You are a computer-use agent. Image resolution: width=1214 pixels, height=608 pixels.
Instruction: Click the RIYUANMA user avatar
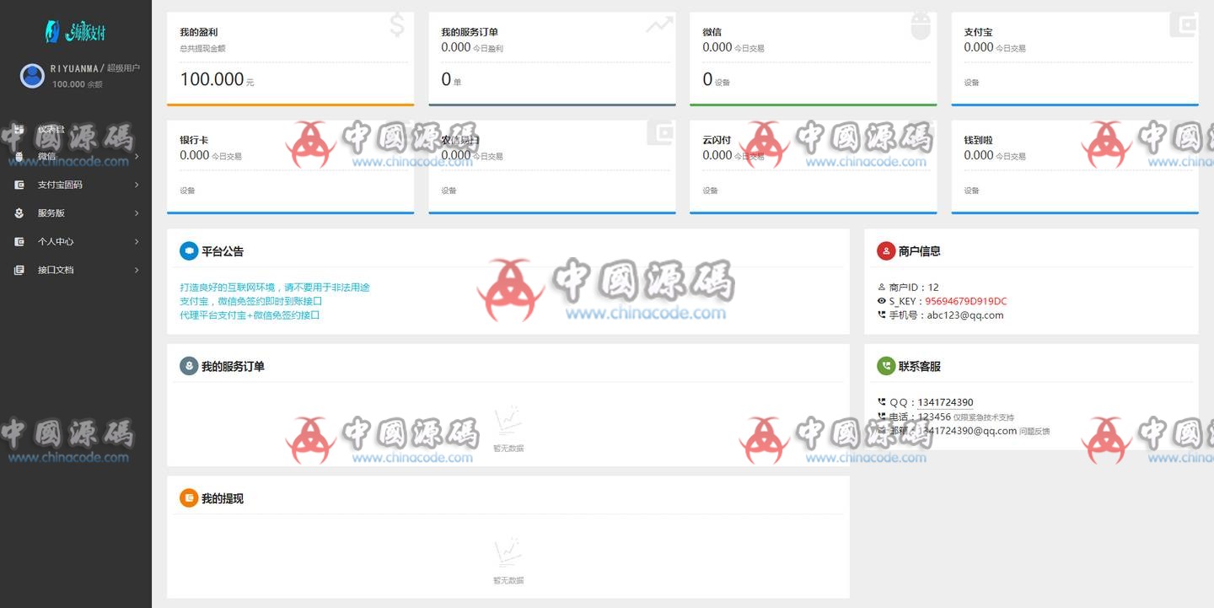pos(31,75)
